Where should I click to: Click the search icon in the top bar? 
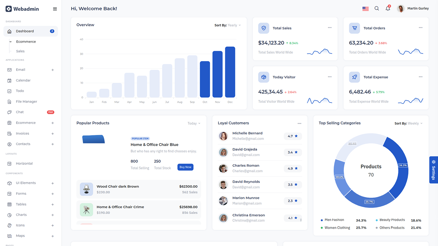(x=377, y=8)
